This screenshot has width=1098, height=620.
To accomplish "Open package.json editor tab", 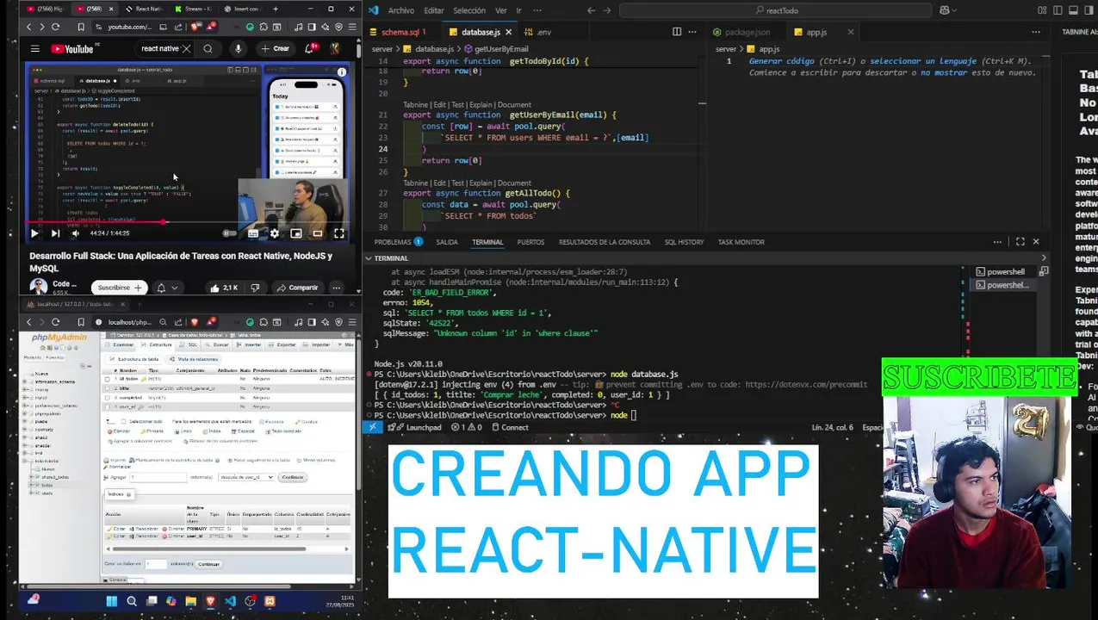I will tap(747, 32).
